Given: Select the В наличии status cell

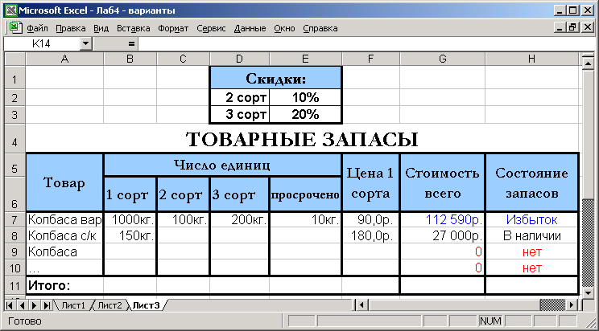Looking at the screenshot, I should point(532,236).
